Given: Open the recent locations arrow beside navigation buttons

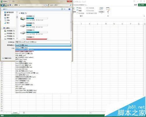Looking at the screenshot, I should [8, 5].
